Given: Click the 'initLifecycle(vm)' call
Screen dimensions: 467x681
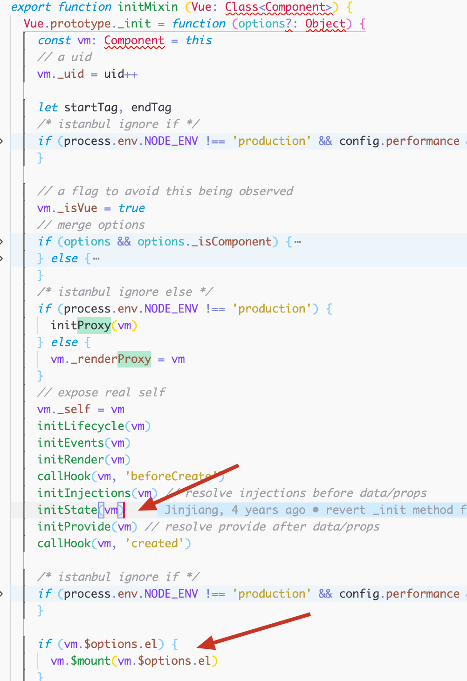Looking at the screenshot, I should coord(94,426).
